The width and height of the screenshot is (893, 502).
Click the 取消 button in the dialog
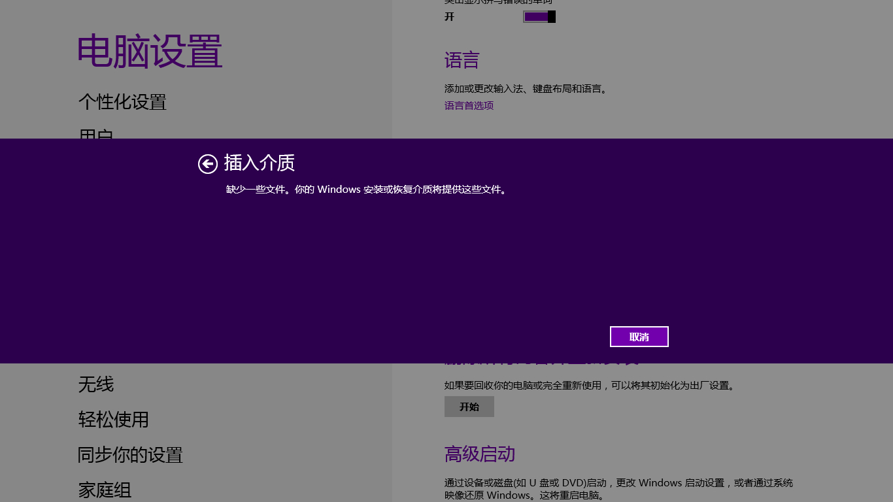click(x=639, y=337)
